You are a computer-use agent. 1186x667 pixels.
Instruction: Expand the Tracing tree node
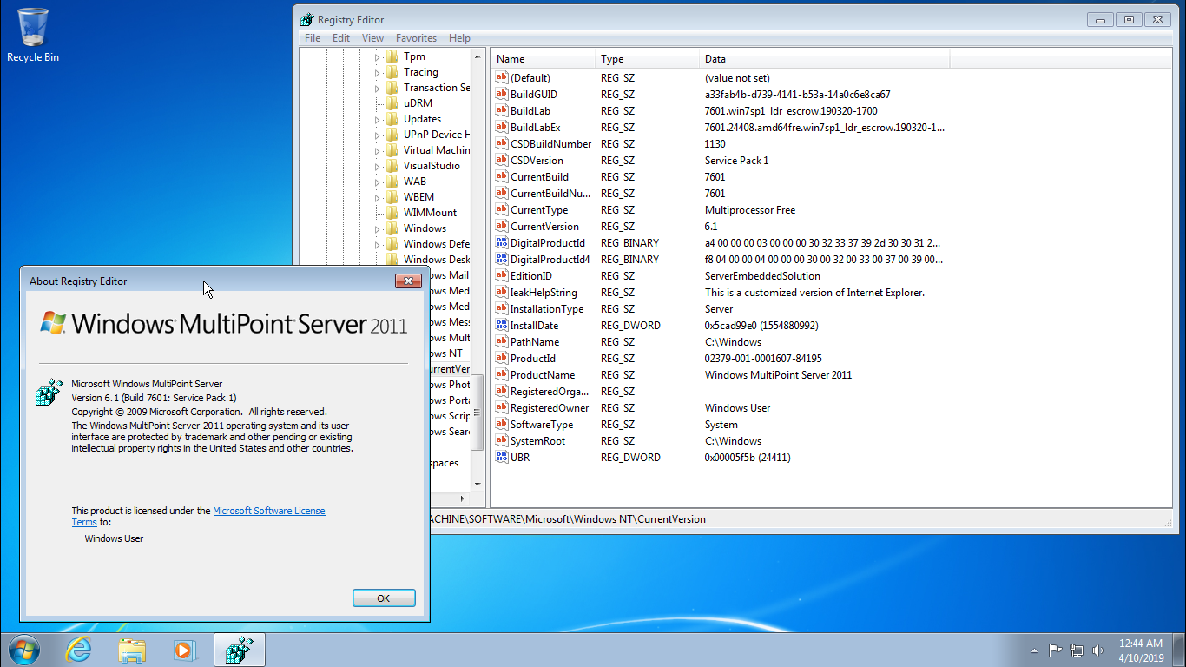(x=378, y=73)
